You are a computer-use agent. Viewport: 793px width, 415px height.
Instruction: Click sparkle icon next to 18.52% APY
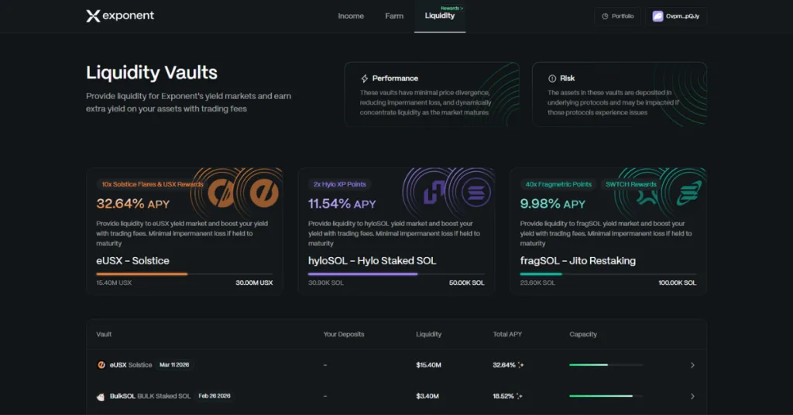click(x=521, y=396)
